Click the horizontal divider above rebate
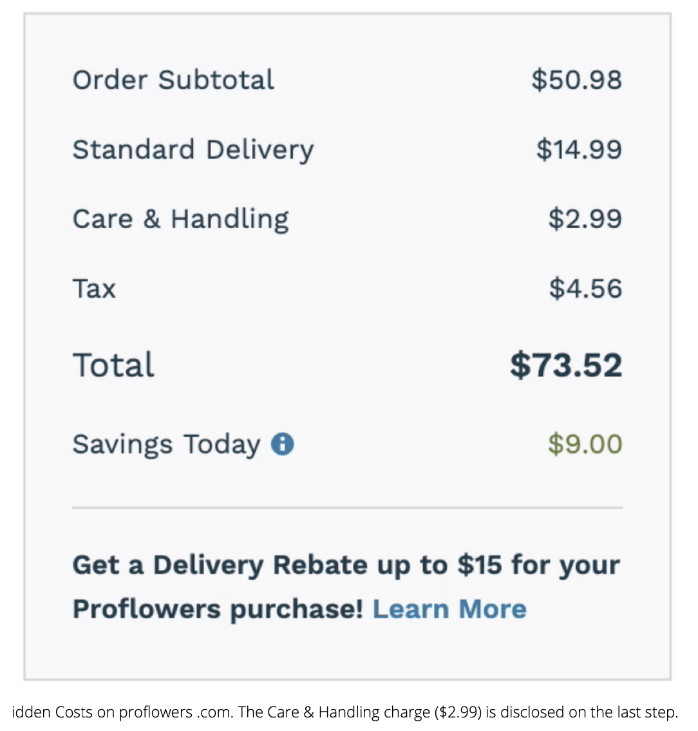 [x=347, y=507]
